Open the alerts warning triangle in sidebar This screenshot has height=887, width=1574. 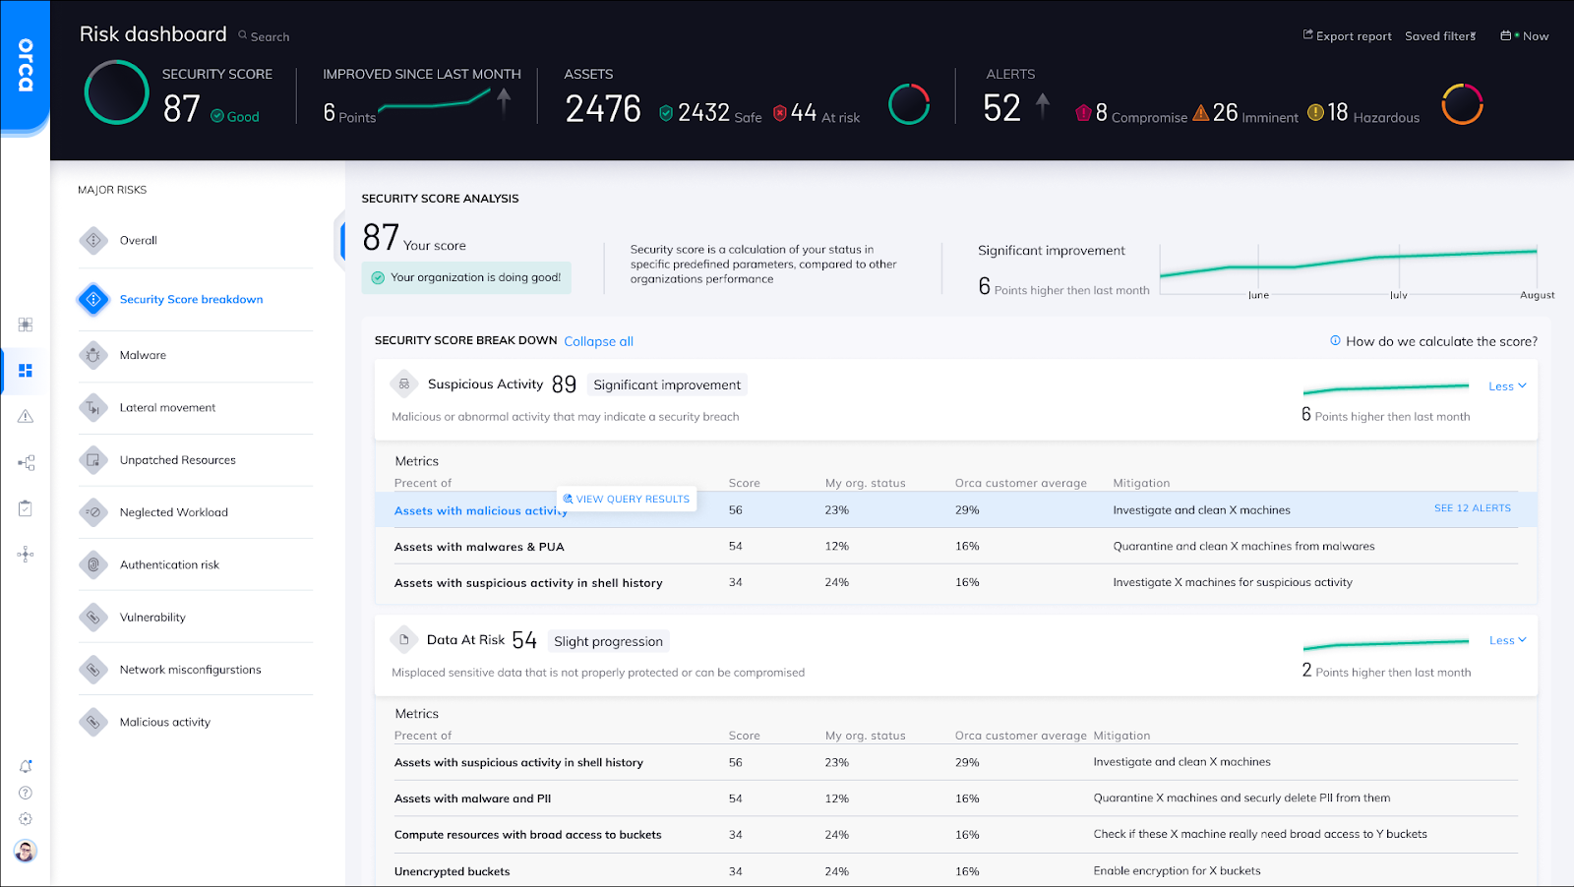click(x=25, y=416)
